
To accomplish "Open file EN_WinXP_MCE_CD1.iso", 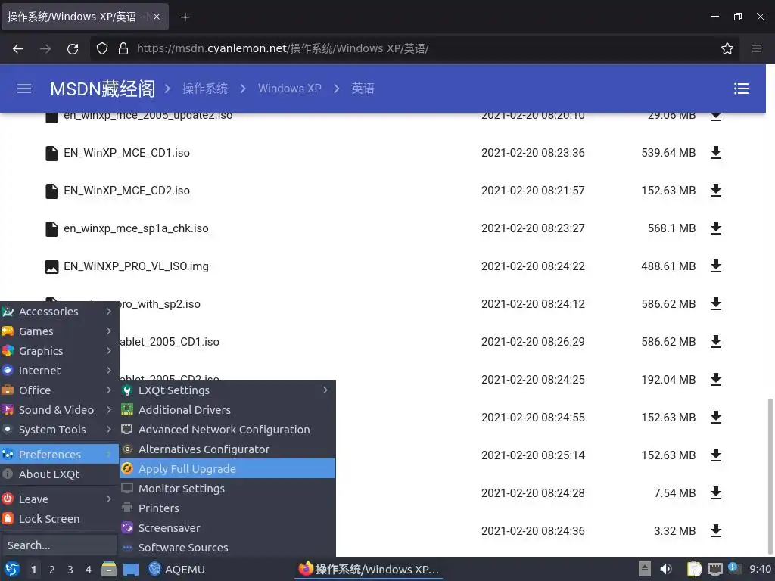I will pos(126,153).
